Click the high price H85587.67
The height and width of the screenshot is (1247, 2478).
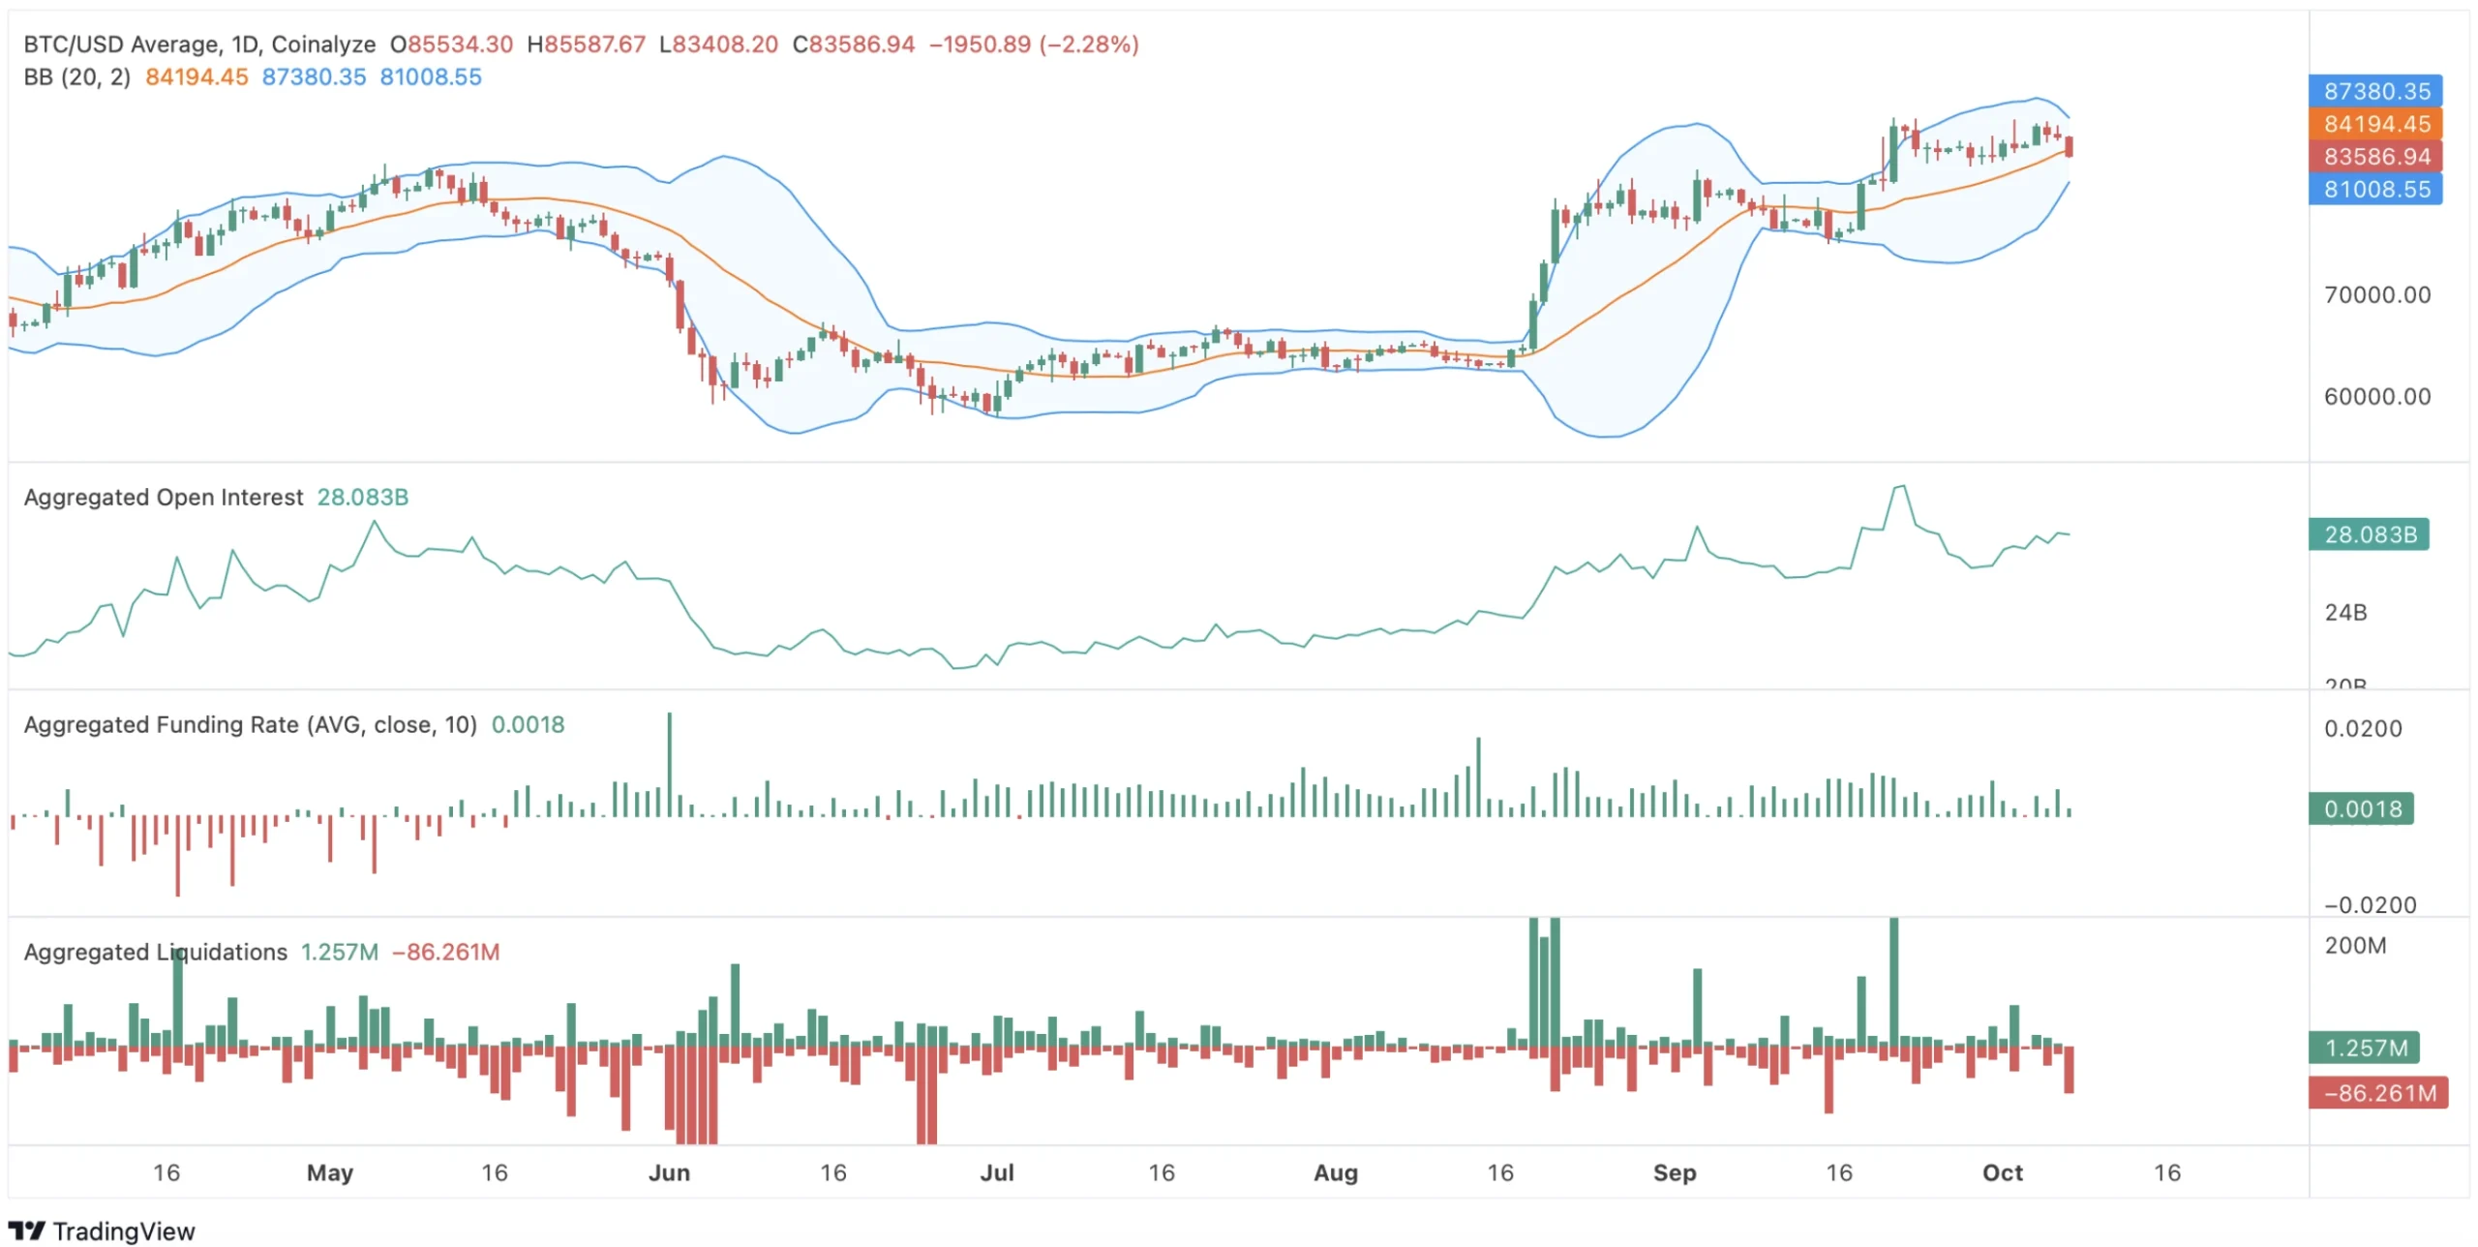click(x=586, y=45)
